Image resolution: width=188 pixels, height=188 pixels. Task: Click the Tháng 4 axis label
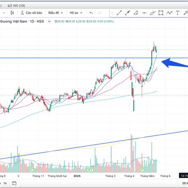129,176
